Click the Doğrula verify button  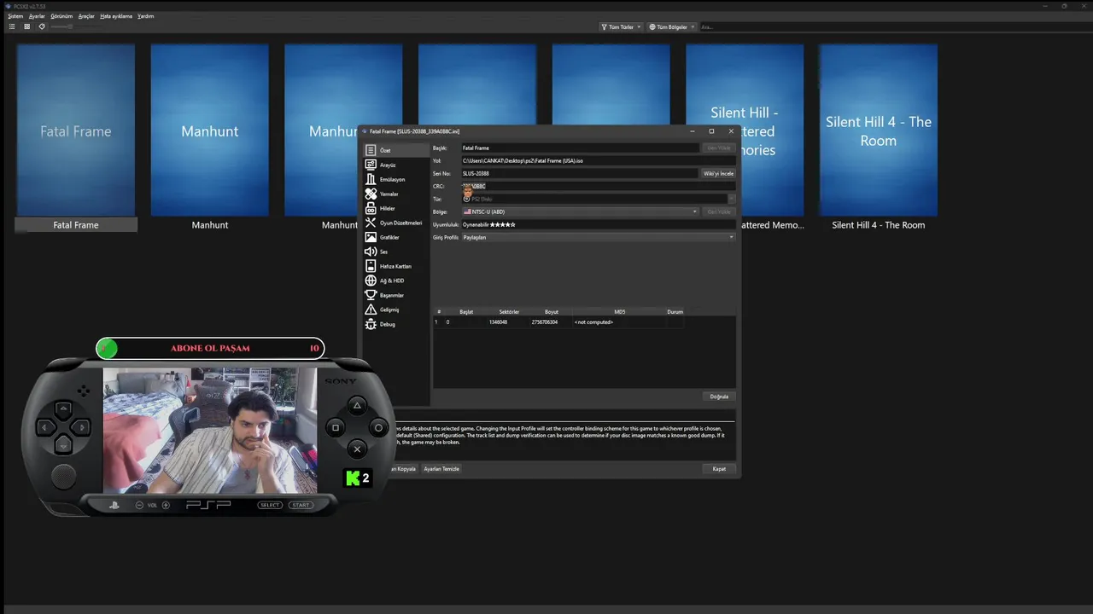coord(719,397)
